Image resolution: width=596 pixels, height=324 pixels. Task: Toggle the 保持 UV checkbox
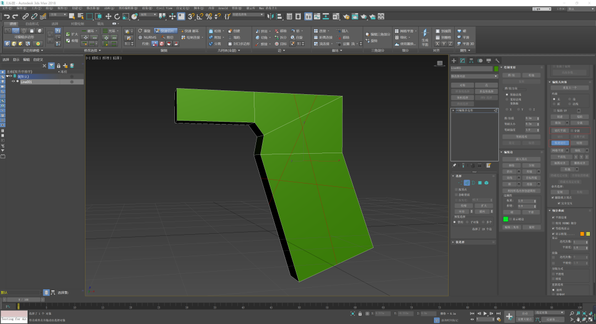pyautogui.click(x=555, y=111)
